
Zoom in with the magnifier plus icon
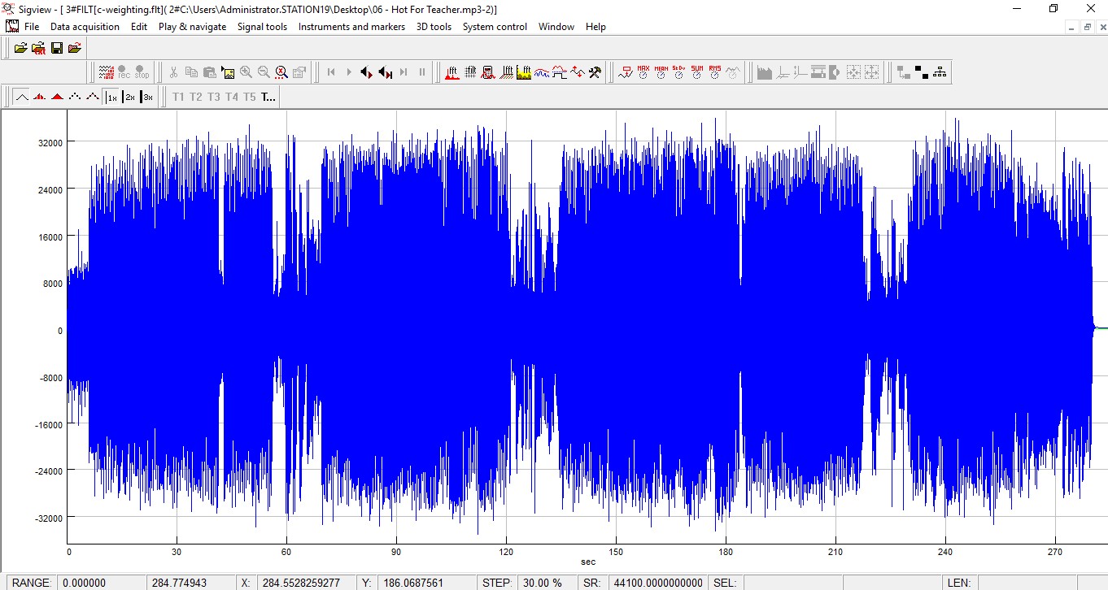(246, 72)
